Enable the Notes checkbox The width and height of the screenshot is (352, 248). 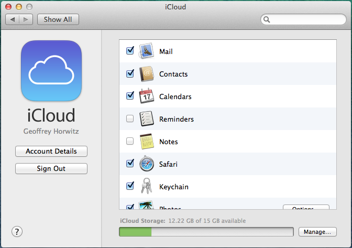[130, 141]
